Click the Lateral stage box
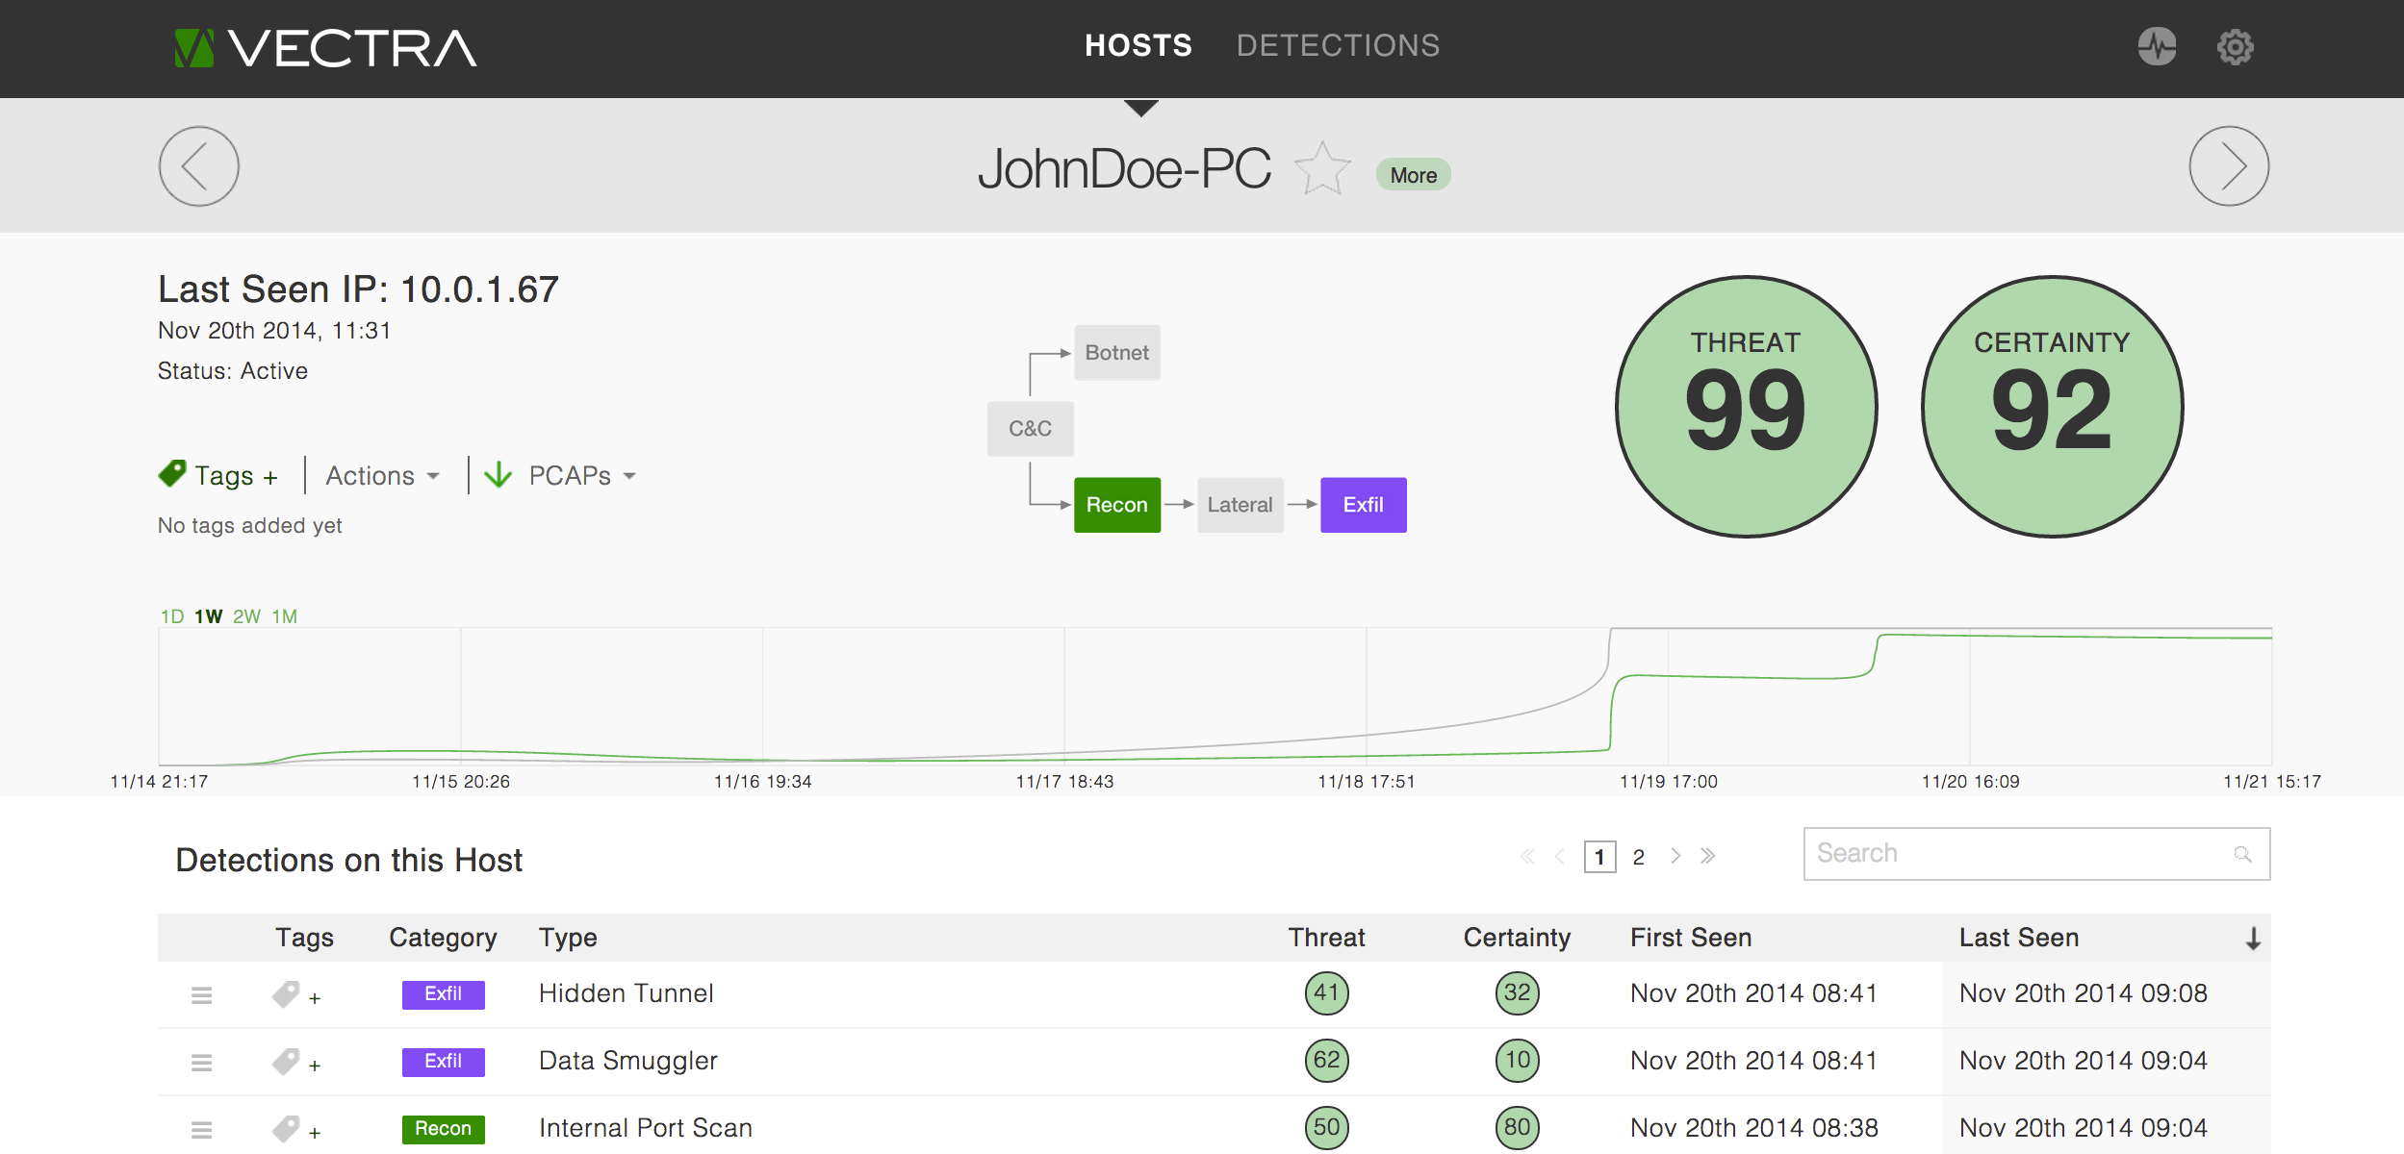The height and width of the screenshot is (1154, 2404). (x=1240, y=505)
